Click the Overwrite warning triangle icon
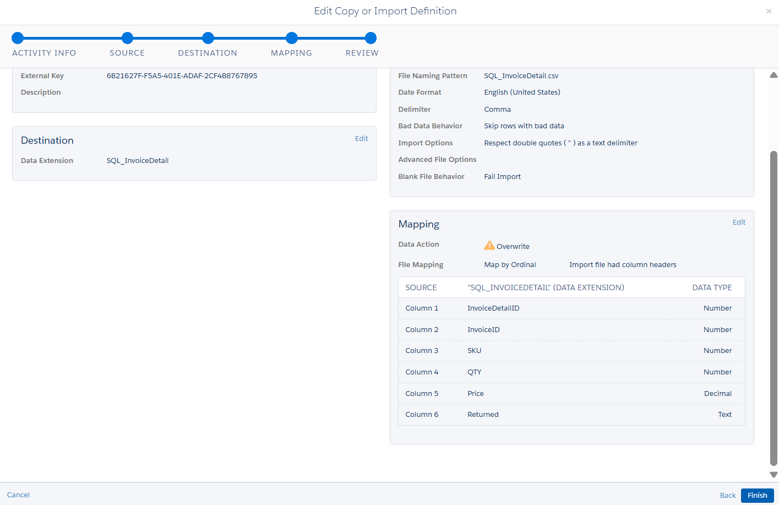The image size is (779, 505). coord(489,246)
